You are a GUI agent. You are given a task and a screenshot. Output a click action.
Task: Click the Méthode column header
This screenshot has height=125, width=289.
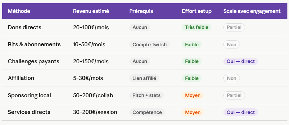(19, 11)
